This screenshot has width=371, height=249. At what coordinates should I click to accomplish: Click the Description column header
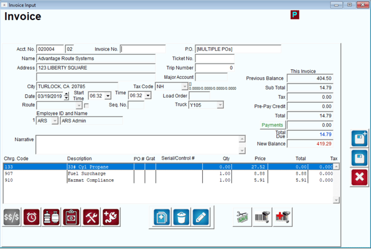pos(79,159)
